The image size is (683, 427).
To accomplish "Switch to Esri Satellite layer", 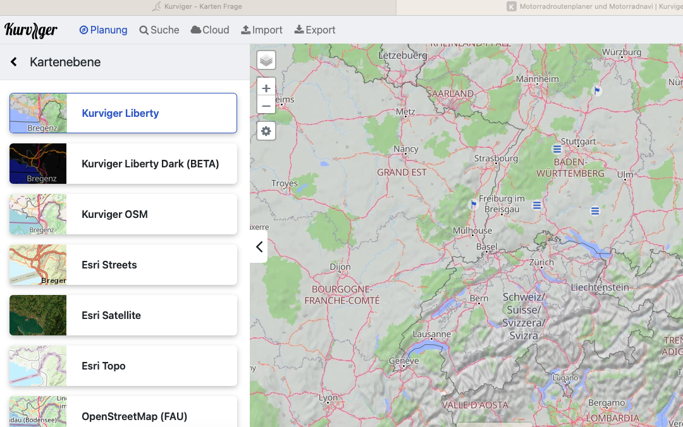I will 123,315.
